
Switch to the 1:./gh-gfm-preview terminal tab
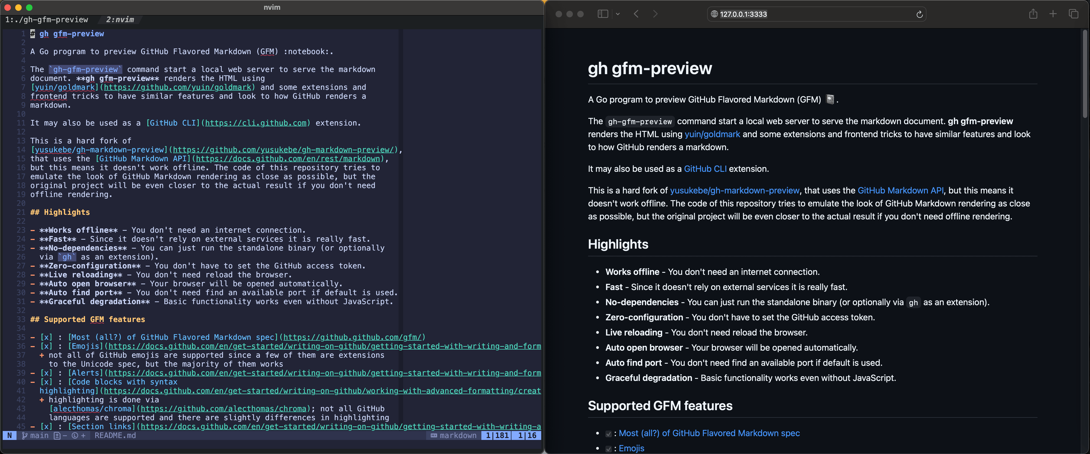(x=47, y=19)
